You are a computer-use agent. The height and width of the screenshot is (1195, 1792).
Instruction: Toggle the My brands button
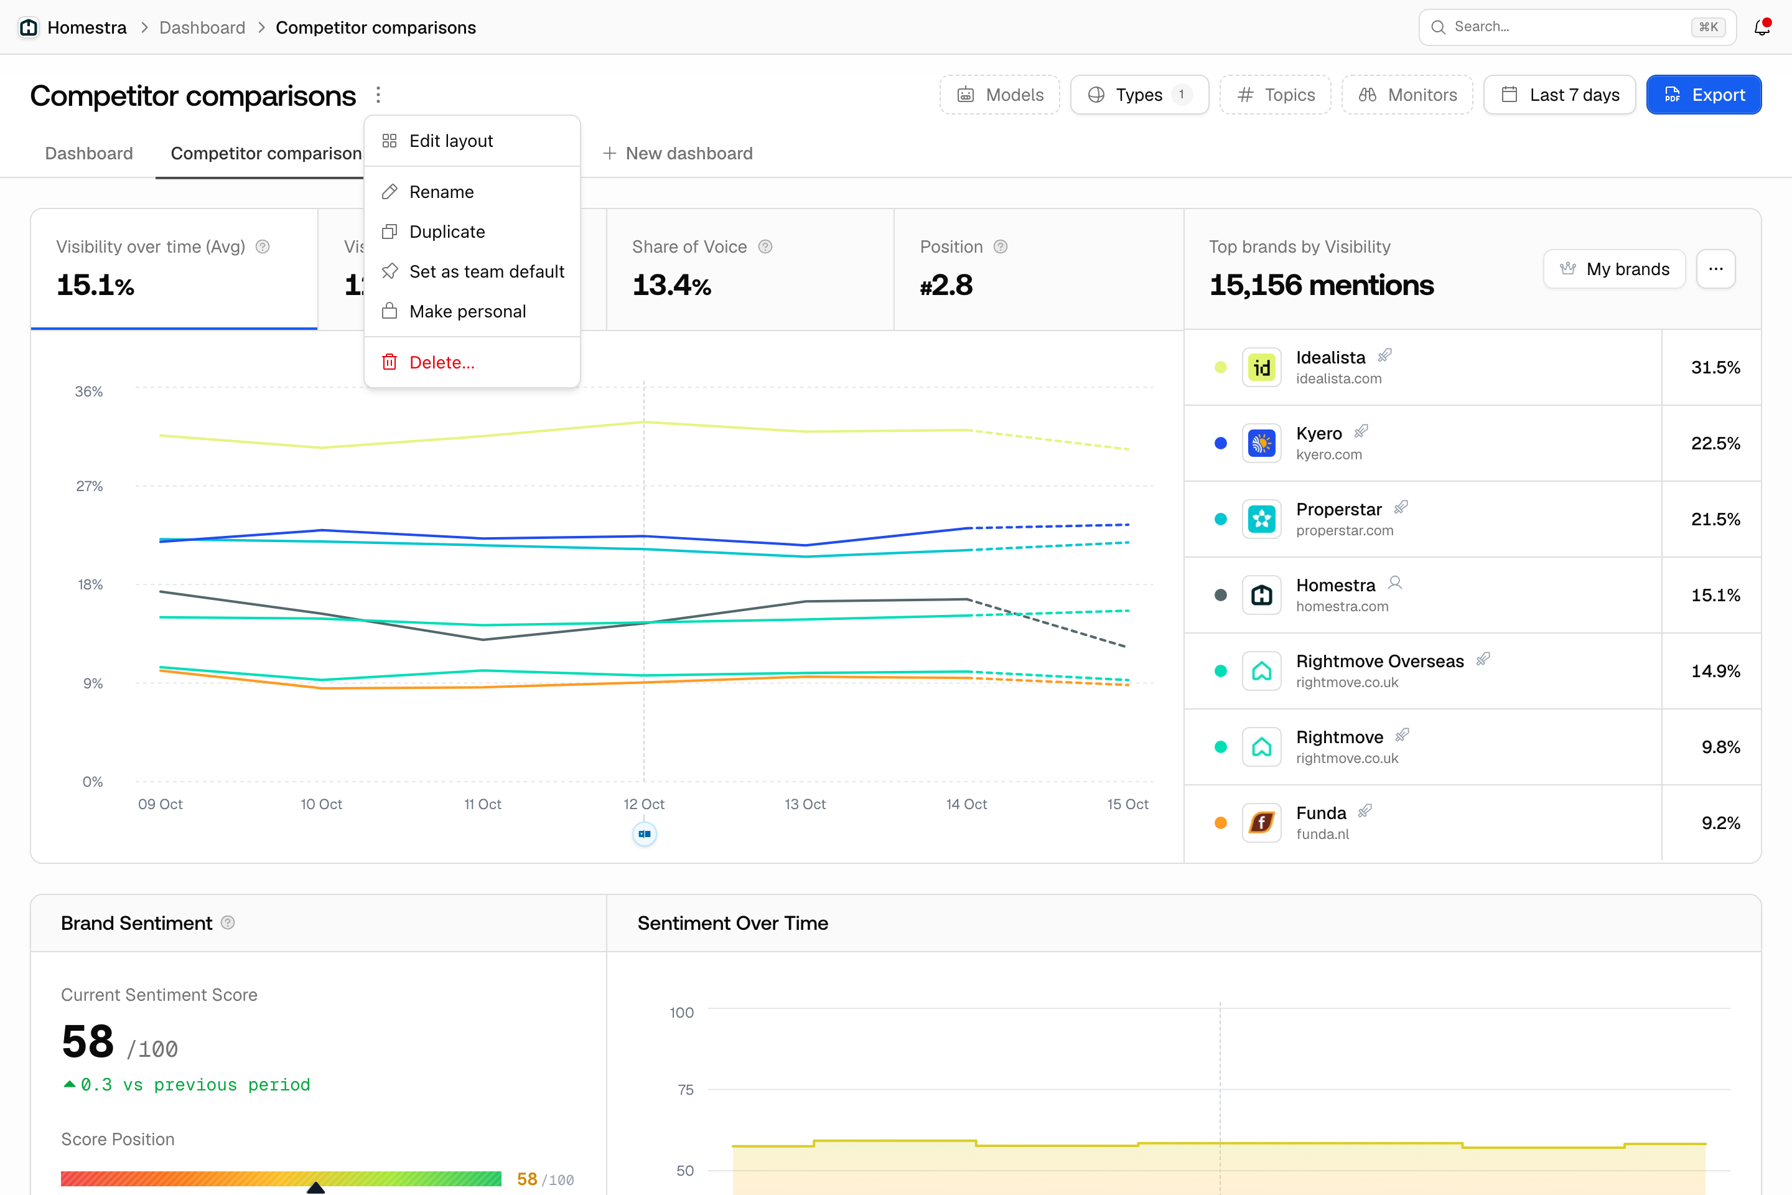pyautogui.click(x=1615, y=269)
